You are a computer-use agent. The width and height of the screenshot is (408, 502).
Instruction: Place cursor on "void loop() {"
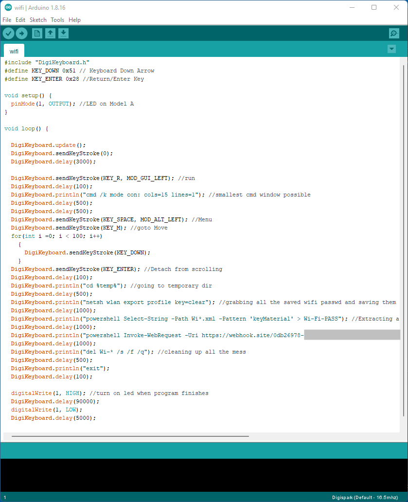pyautogui.click(x=26, y=129)
